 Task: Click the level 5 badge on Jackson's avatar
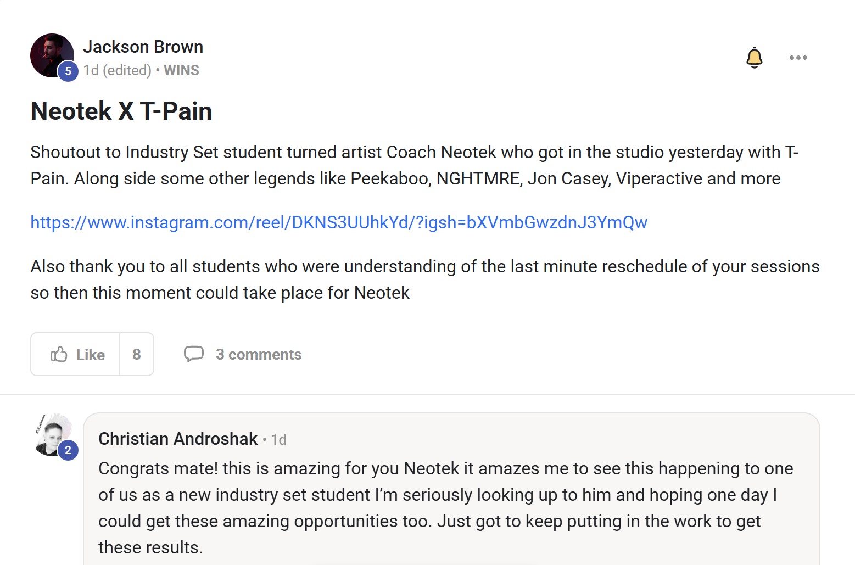click(x=68, y=71)
